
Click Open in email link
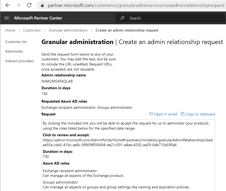pos(165,114)
